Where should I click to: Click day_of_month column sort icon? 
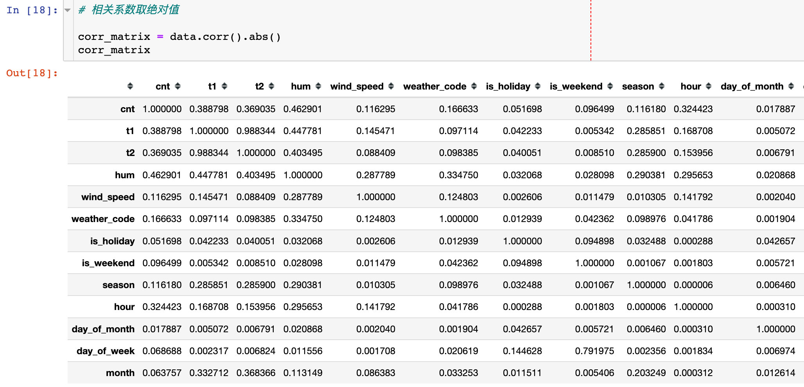point(791,86)
